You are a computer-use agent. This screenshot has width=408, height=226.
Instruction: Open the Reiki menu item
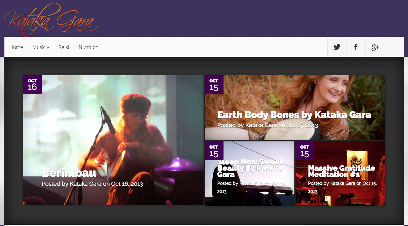(x=64, y=47)
